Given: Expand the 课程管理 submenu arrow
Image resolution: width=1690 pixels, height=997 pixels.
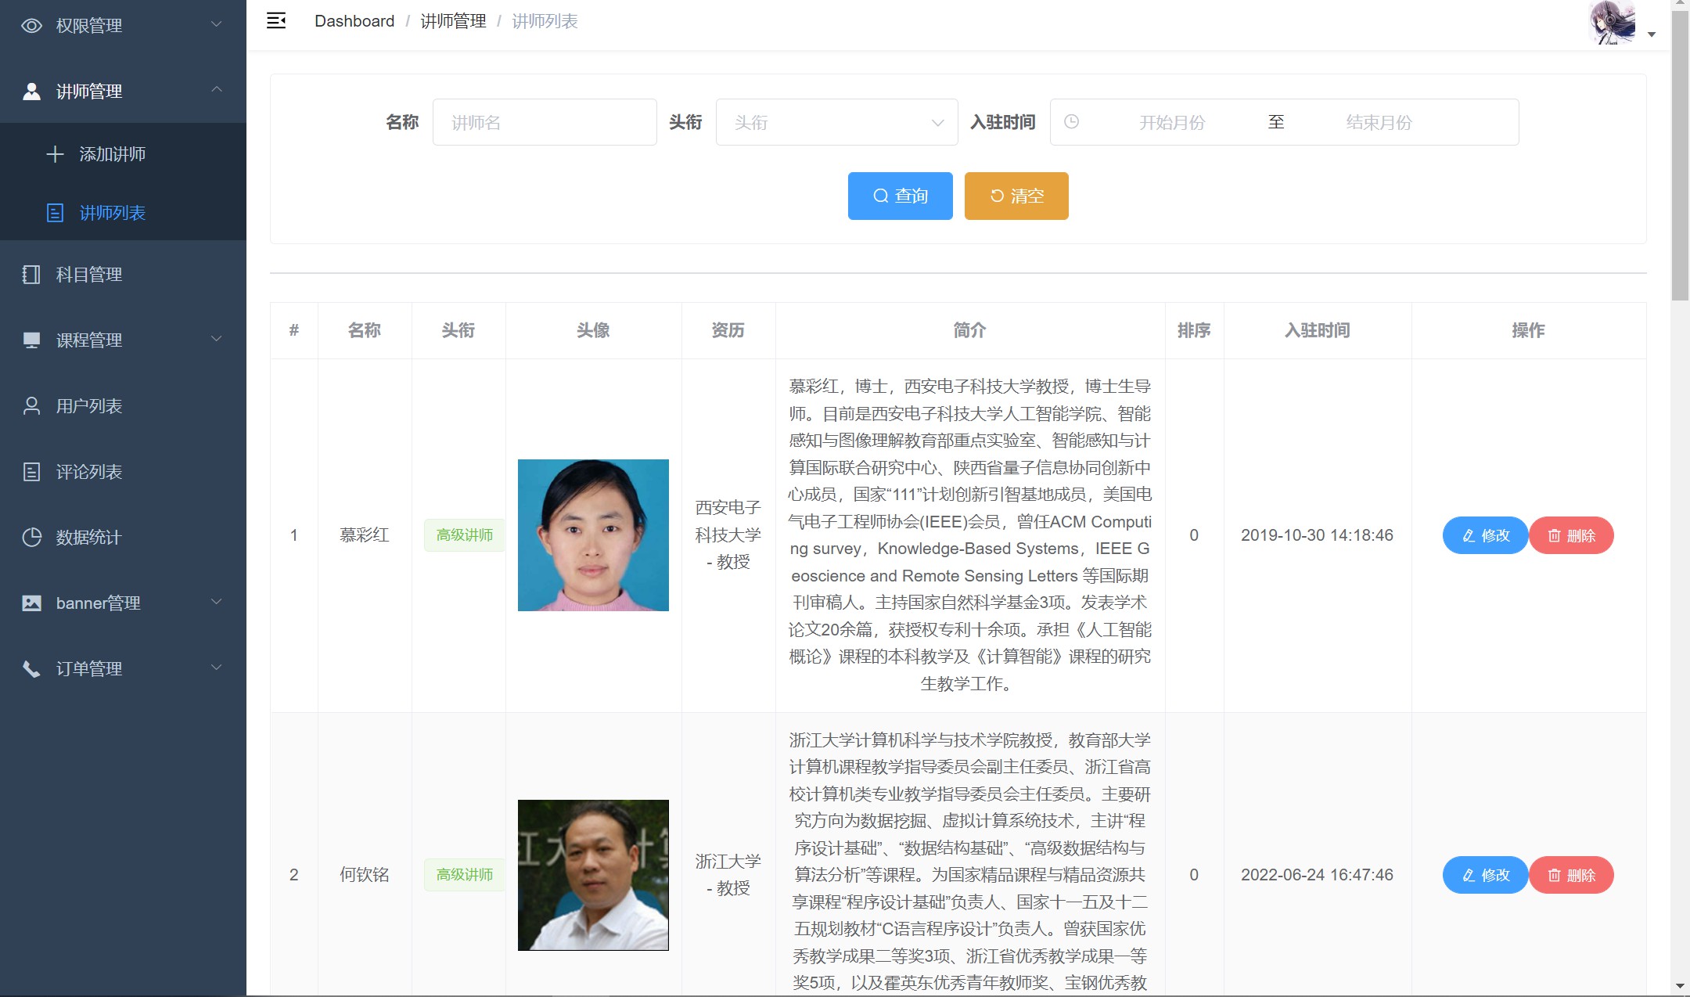Looking at the screenshot, I should tap(217, 339).
